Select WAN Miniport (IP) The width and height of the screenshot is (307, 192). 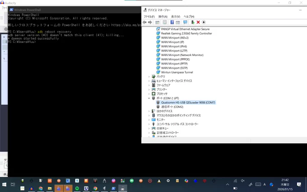tap(172, 42)
